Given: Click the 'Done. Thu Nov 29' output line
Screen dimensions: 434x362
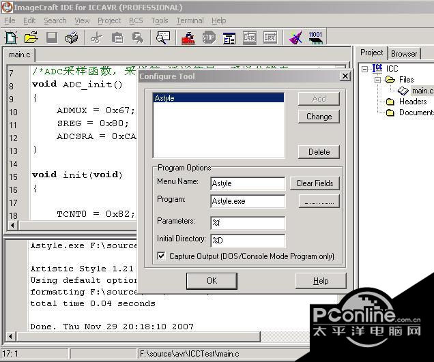Looking at the screenshot, I should (112, 327).
